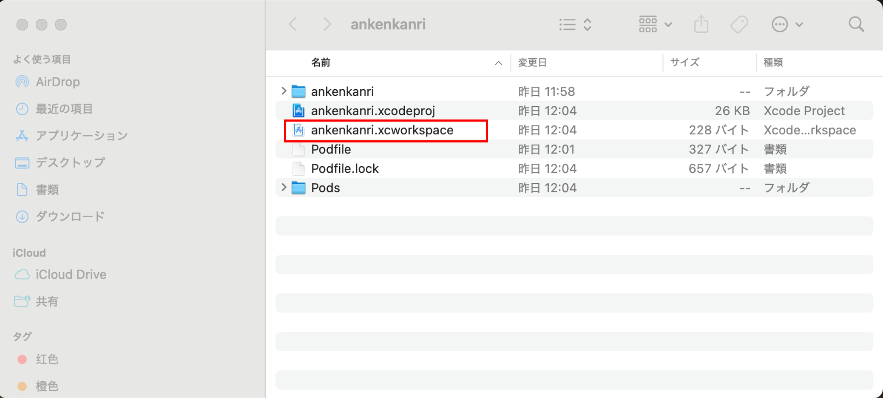This screenshot has width=883, height=398.
Task: Open the list view options control
Action: pos(575,24)
